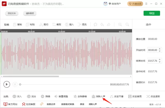
Task: Apply the 降噪 noise reduction effect
Action: (x=45, y=96)
